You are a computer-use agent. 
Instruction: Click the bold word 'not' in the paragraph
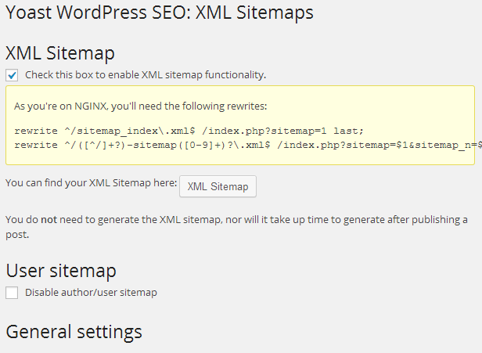(x=49, y=219)
